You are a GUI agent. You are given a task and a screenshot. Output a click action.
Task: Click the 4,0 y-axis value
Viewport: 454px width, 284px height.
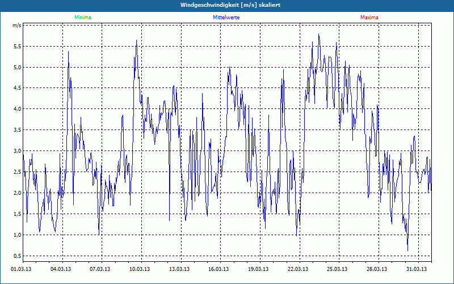click(x=18, y=109)
